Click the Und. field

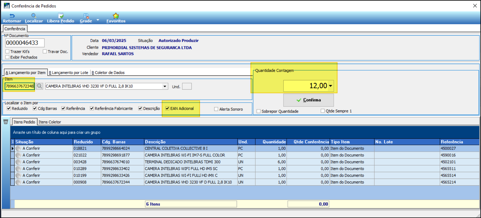(187, 86)
